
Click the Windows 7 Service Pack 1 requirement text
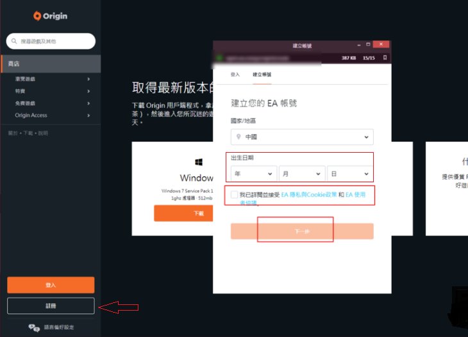pos(187,191)
